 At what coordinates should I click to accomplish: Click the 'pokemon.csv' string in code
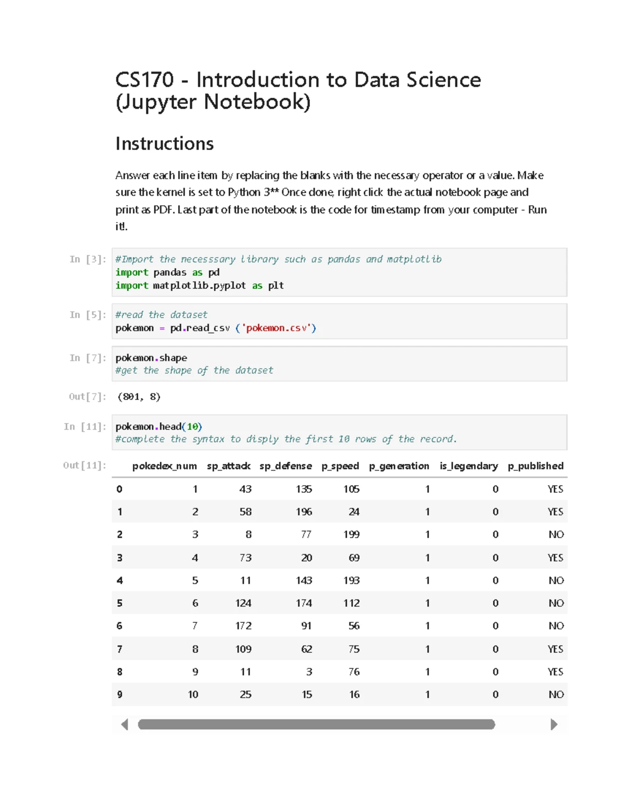278,328
